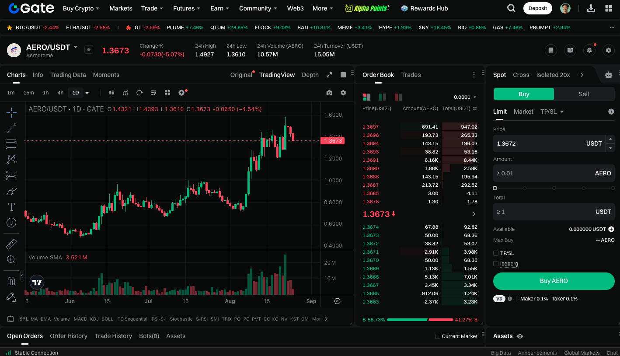Screen dimensions: 620x356
Task: Switch to Cross margin tab
Action: (521, 75)
